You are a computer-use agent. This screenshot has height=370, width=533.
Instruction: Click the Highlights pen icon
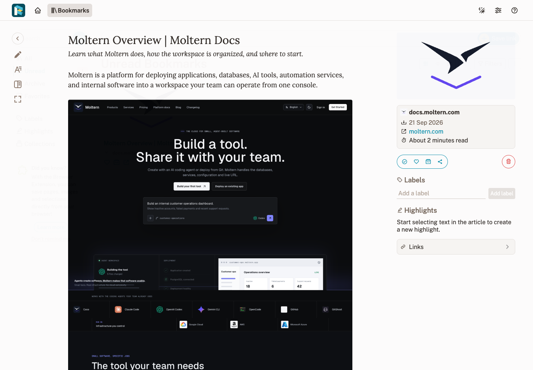point(400,210)
